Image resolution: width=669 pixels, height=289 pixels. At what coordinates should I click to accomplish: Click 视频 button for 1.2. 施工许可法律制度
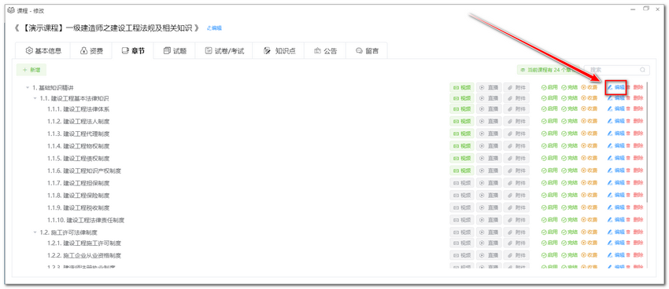click(462, 232)
